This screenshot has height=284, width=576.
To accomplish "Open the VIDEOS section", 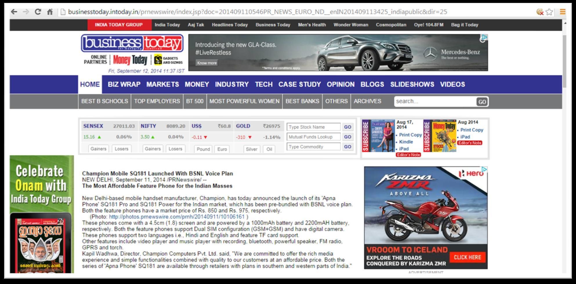I will [x=452, y=84].
